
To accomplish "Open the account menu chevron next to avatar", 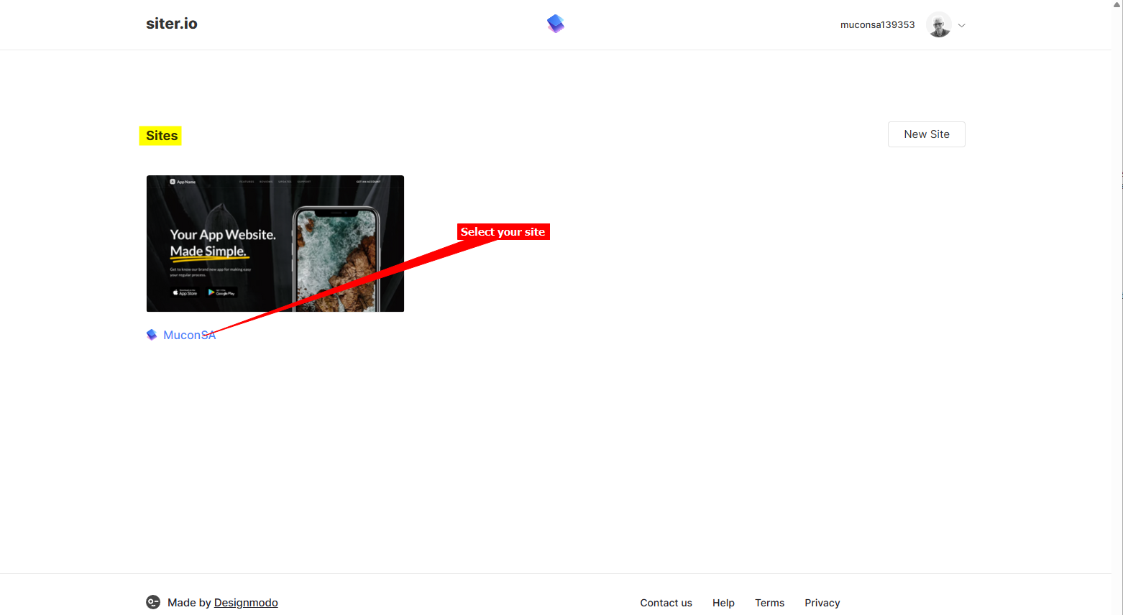I will pos(961,24).
